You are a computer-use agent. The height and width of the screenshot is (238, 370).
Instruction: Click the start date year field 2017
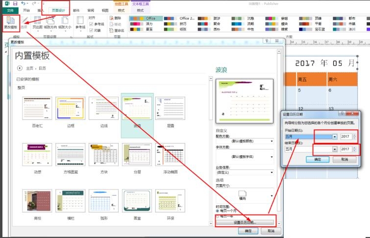click(346, 137)
